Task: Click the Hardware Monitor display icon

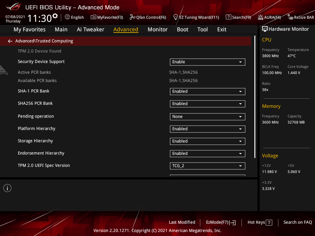Action: pos(265,29)
